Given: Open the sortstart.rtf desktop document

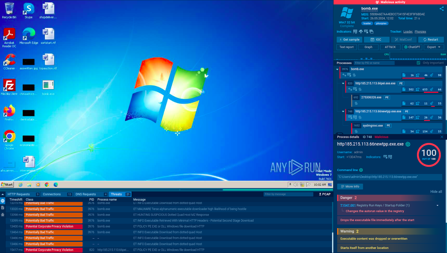Looking at the screenshot, I should pos(48,36).
